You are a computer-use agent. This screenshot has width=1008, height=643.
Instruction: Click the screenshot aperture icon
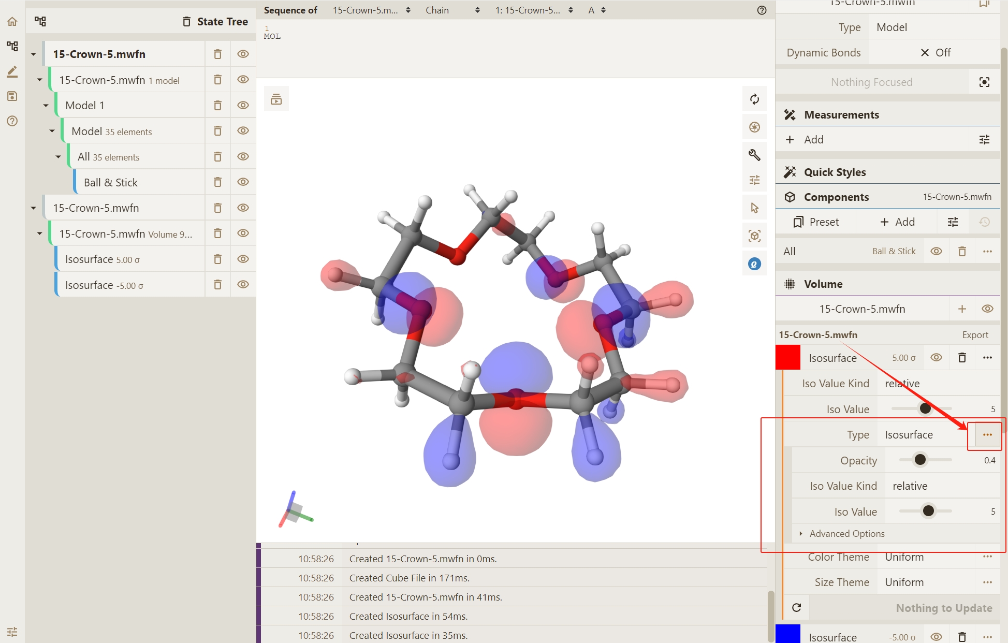click(754, 127)
